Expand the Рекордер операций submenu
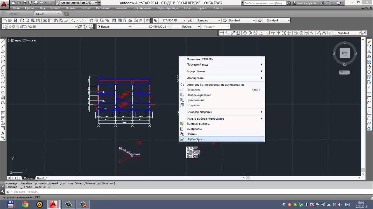The height and width of the screenshot is (209, 373). (222, 112)
